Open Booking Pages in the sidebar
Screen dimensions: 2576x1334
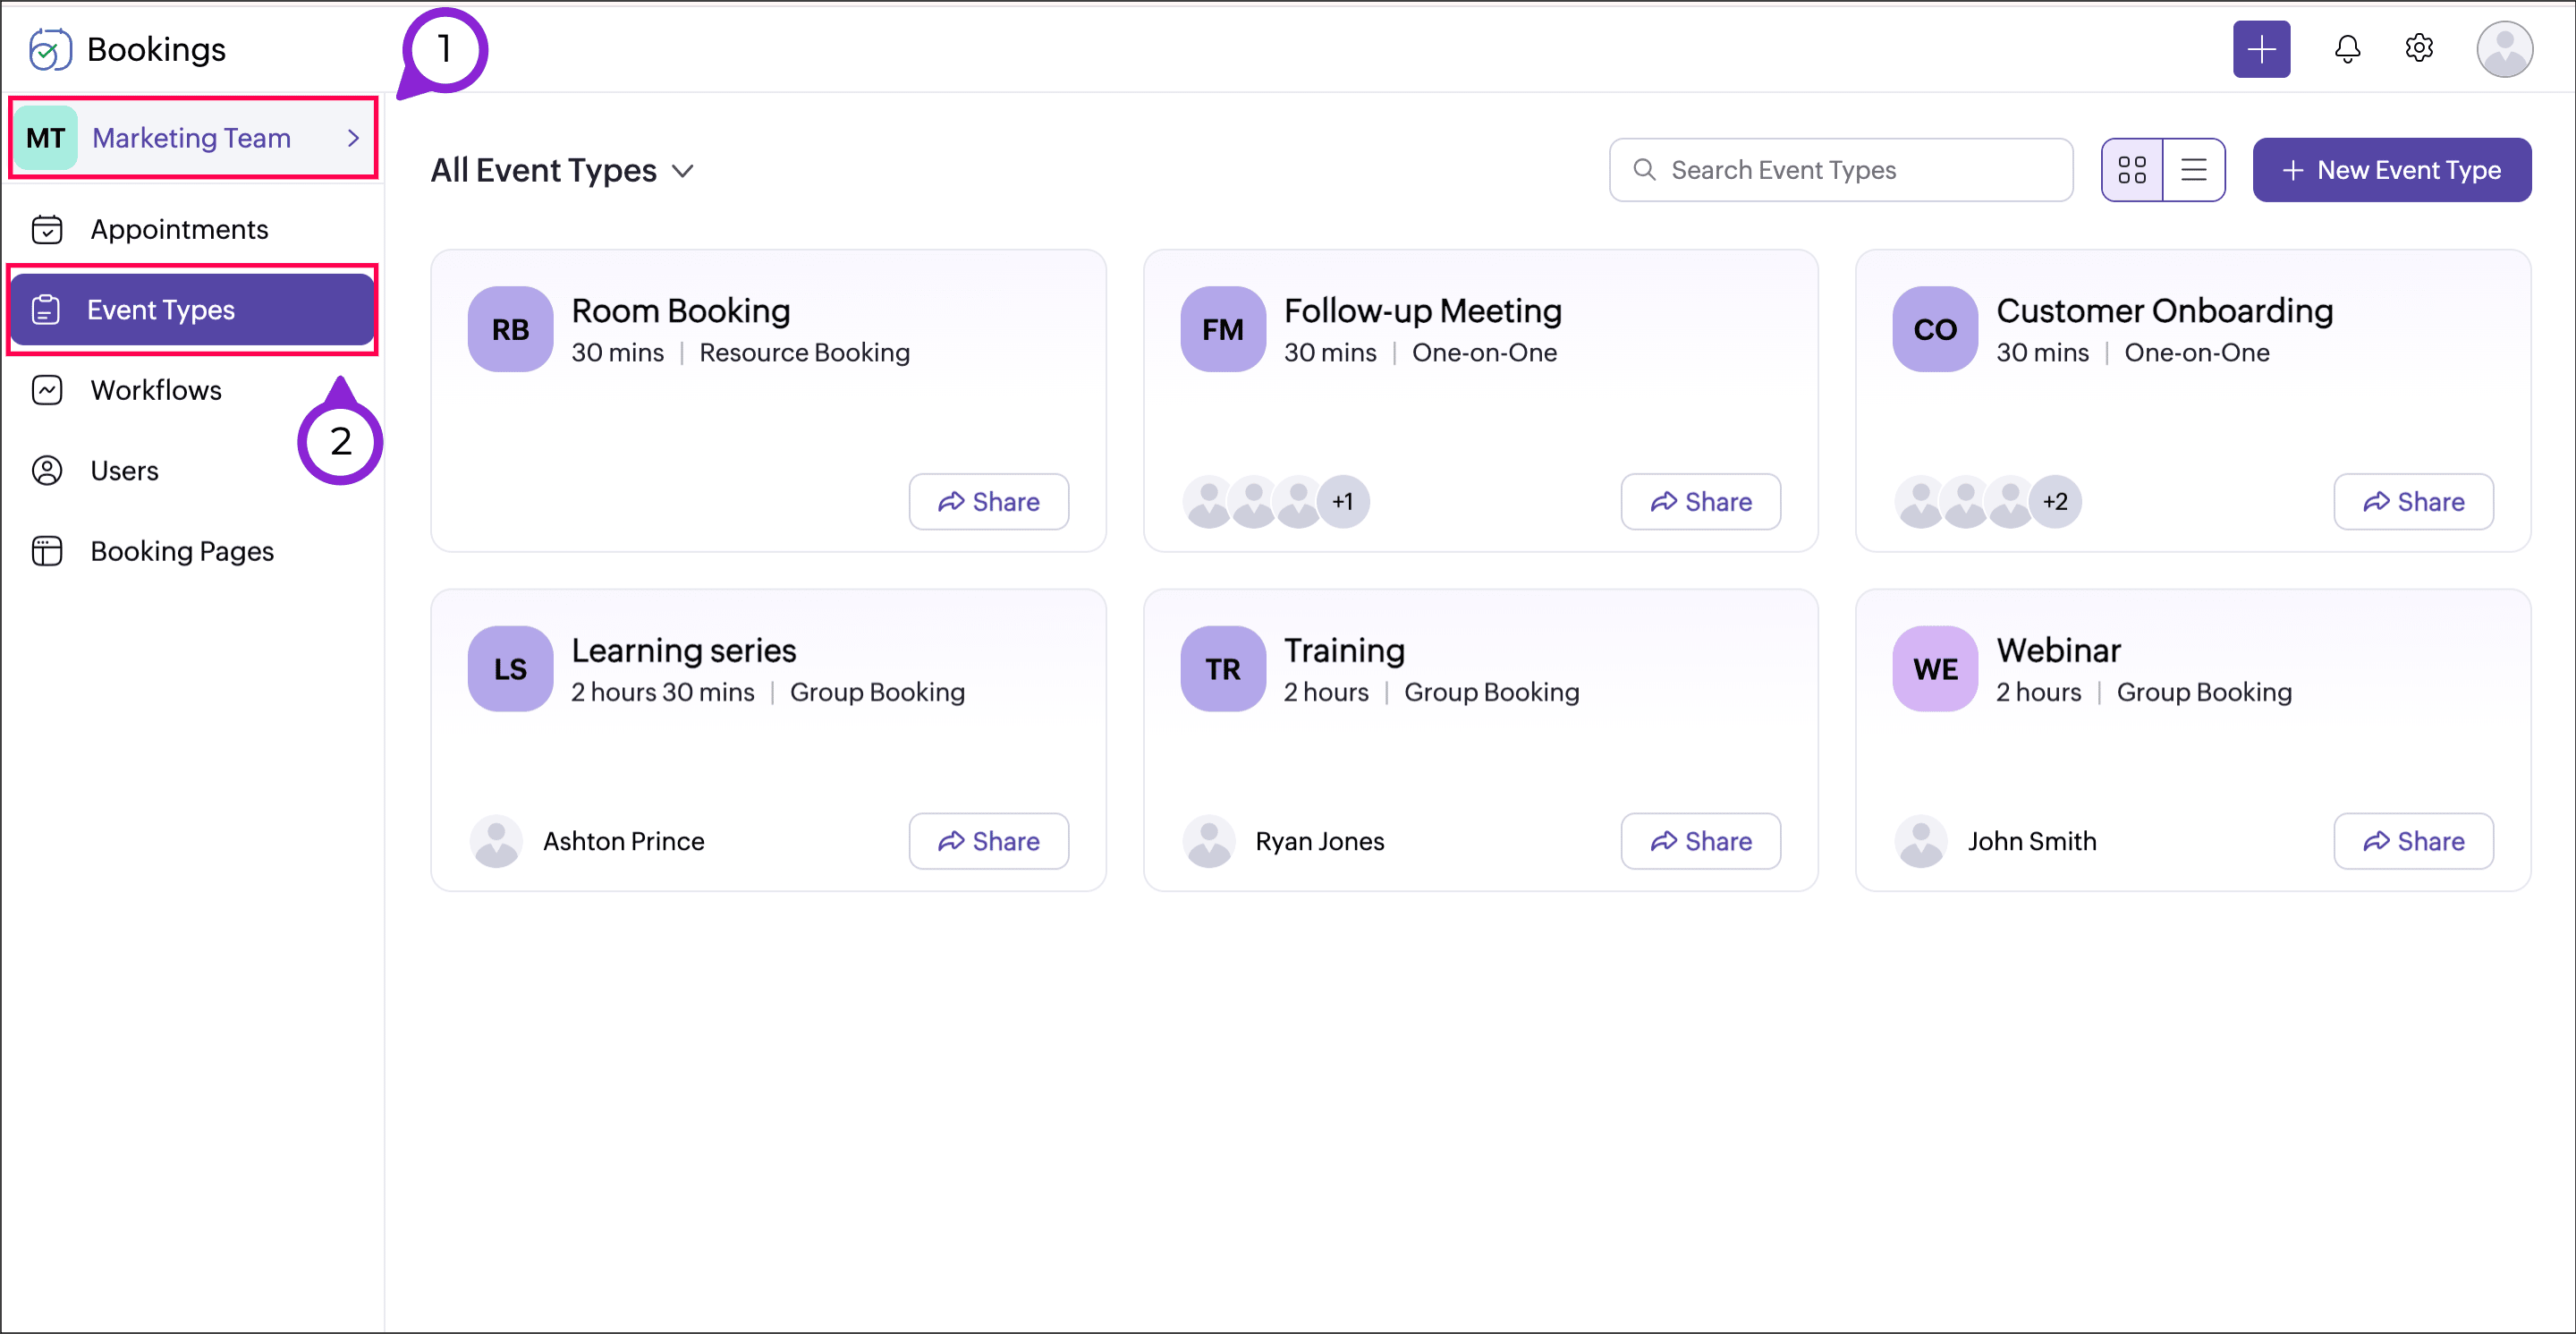[181, 551]
